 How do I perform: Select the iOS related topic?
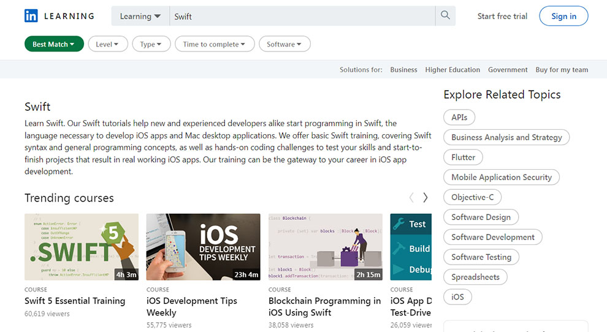pos(457,297)
